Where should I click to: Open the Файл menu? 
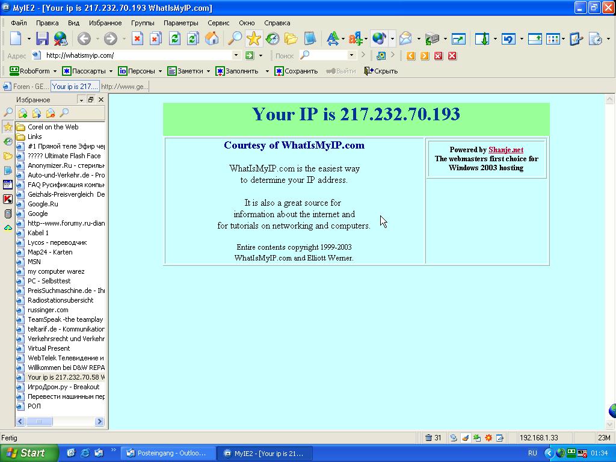pyautogui.click(x=19, y=23)
